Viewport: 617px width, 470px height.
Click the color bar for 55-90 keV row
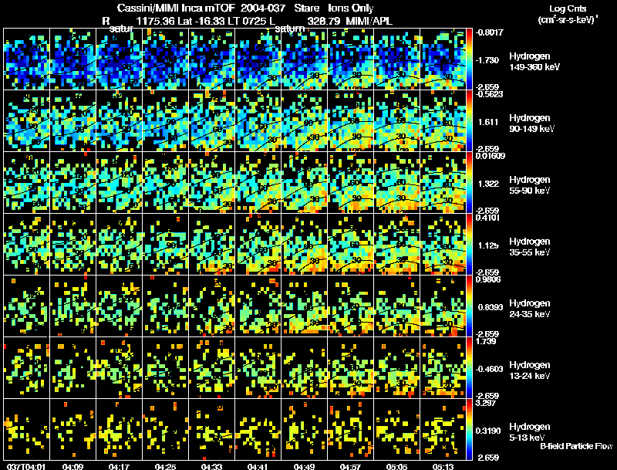coord(469,183)
